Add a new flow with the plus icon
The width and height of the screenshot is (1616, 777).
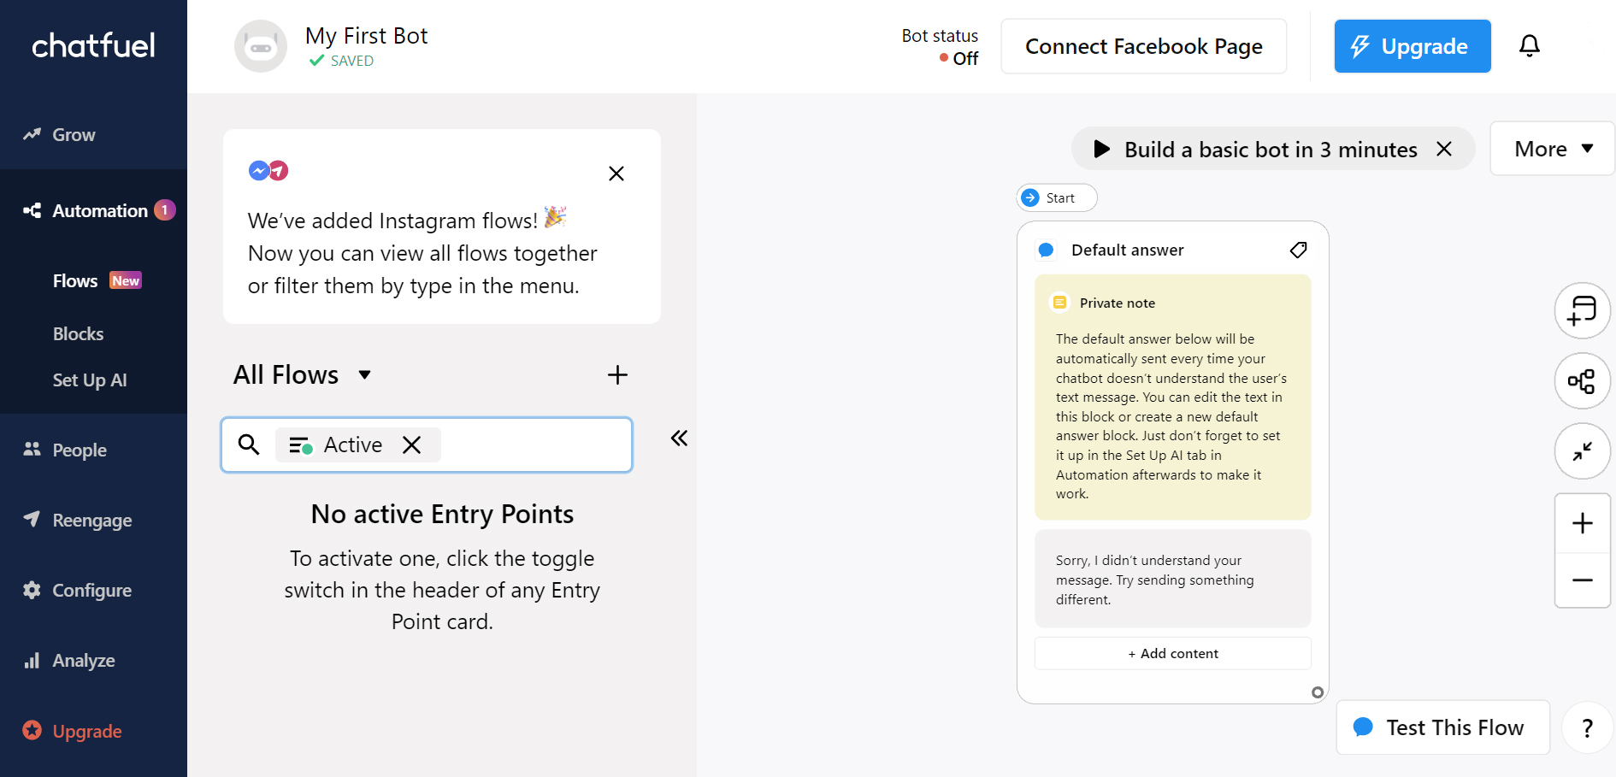click(617, 374)
